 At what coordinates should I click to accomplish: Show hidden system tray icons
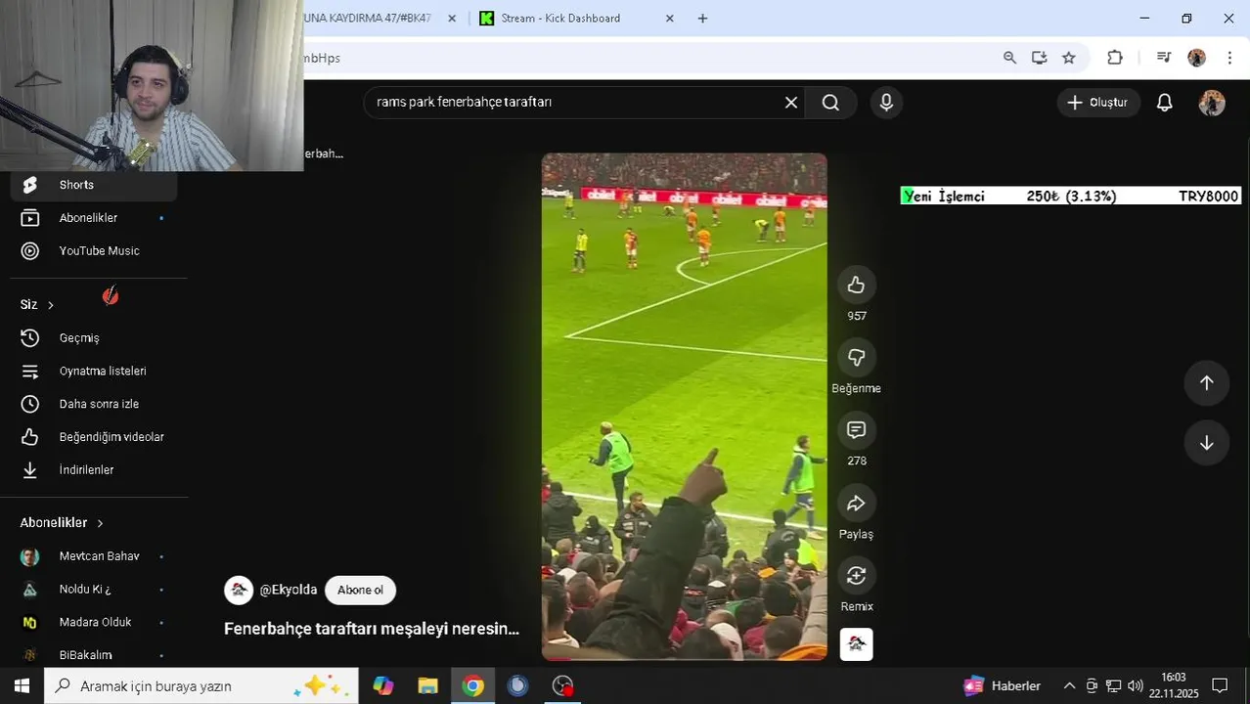tap(1069, 685)
